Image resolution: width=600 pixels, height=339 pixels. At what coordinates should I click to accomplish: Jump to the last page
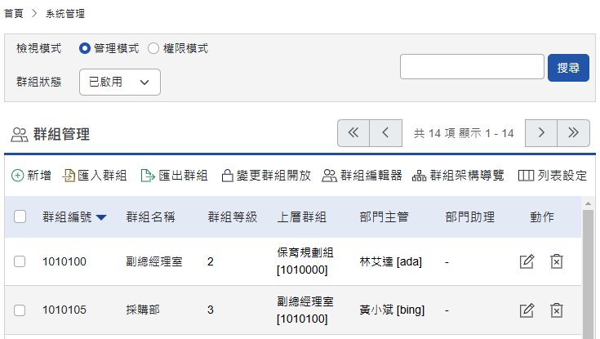point(573,133)
